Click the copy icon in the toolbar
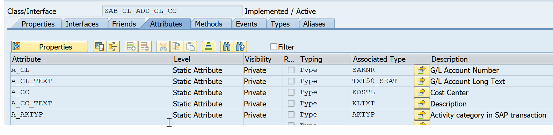 click(x=177, y=47)
